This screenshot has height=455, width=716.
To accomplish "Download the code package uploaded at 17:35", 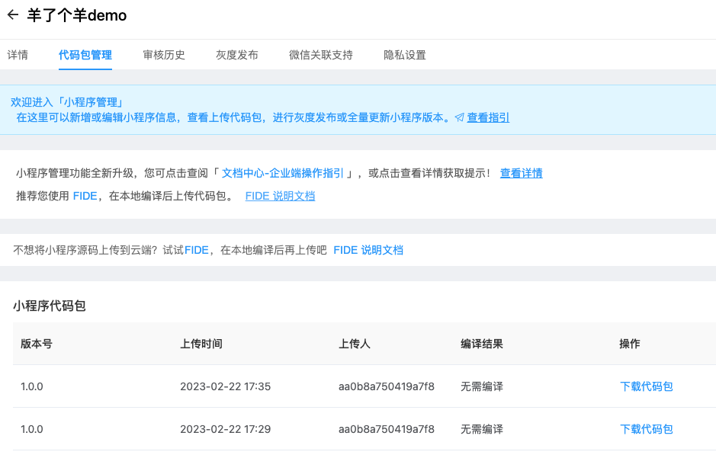I will click(647, 386).
